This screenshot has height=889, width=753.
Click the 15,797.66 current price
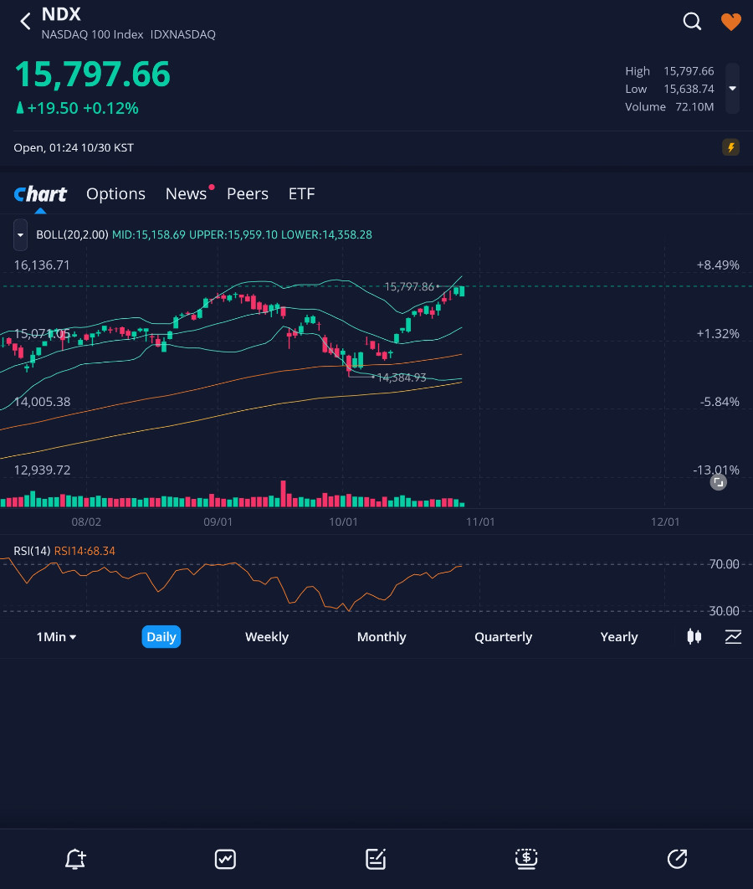(x=92, y=75)
